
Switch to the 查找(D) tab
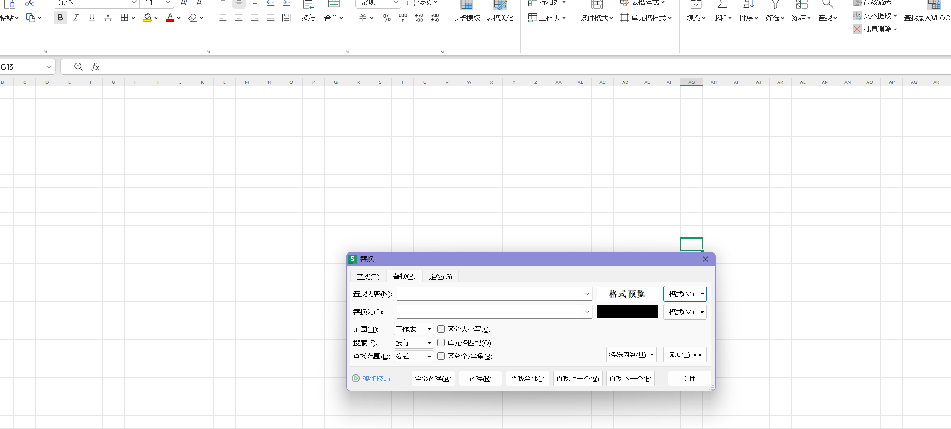coord(368,277)
